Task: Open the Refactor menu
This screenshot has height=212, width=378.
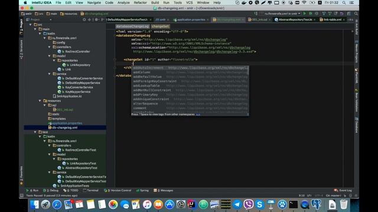Action: pos(141,2)
